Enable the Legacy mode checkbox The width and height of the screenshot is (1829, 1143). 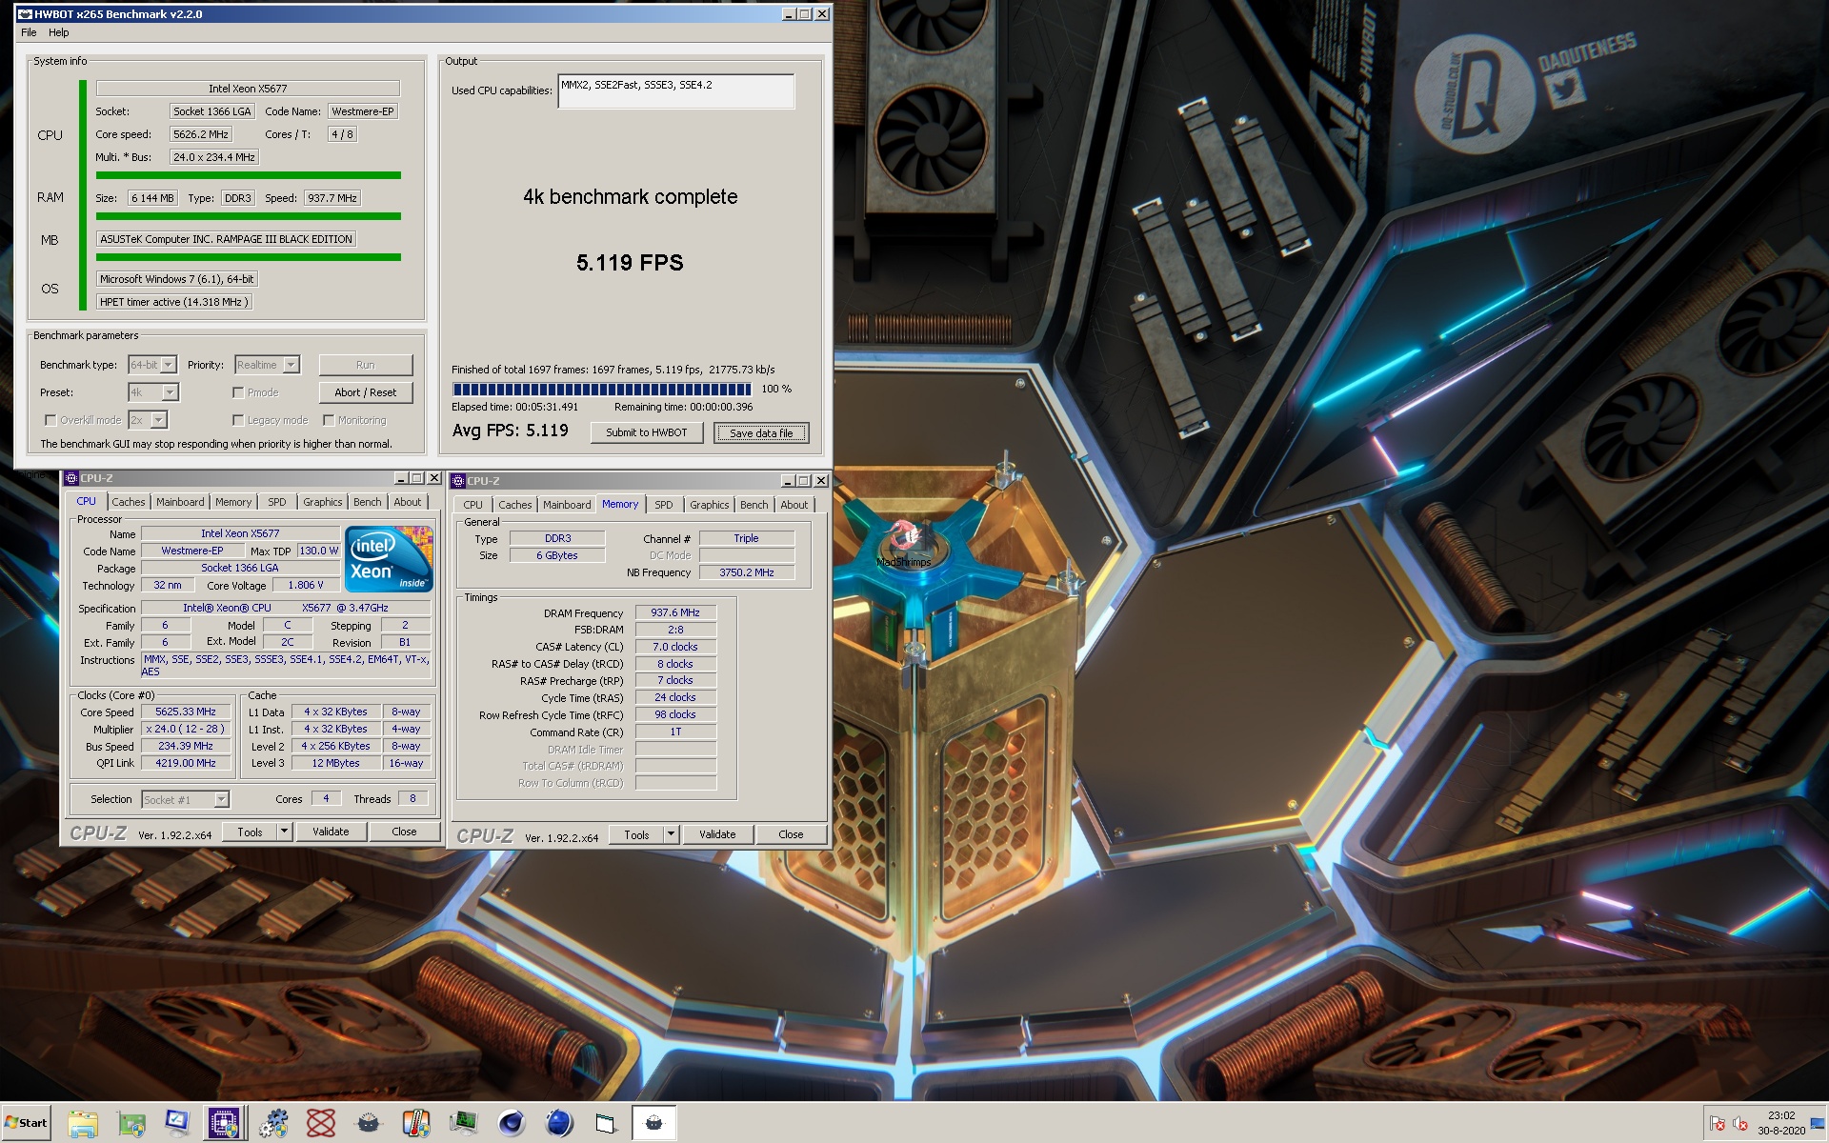click(238, 420)
